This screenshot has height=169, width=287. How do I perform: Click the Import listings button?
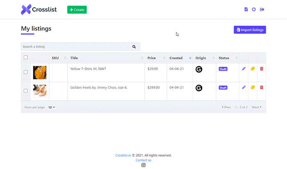(x=250, y=30)
